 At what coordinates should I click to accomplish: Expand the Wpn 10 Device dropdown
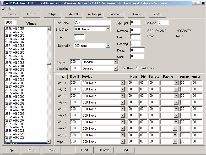122,141
